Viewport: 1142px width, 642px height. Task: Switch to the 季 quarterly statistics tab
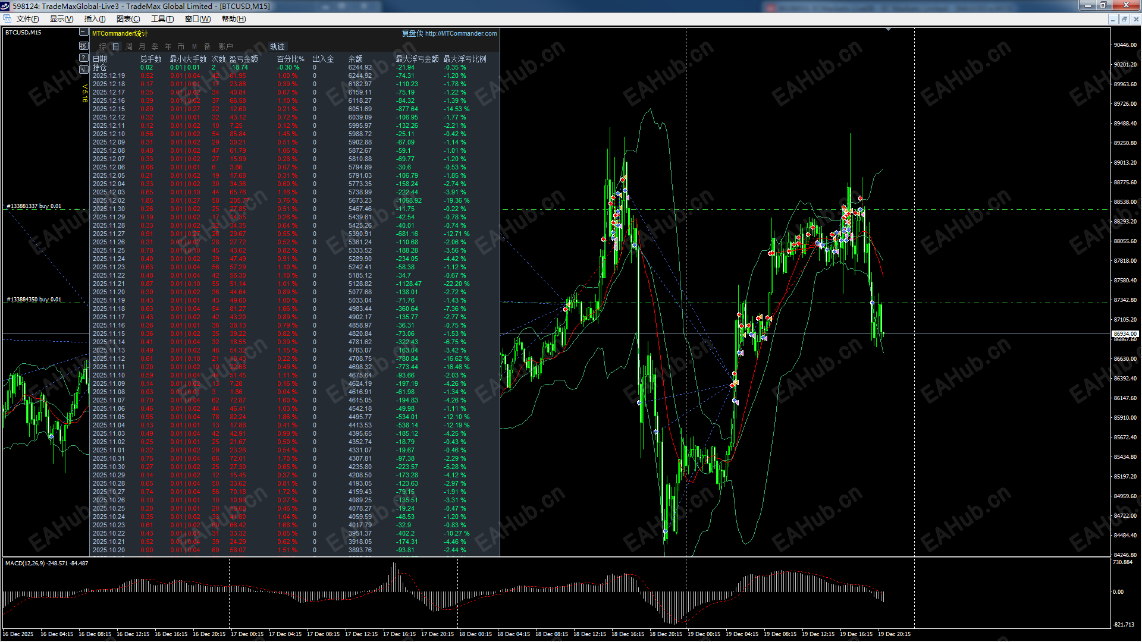coord(155,46)
